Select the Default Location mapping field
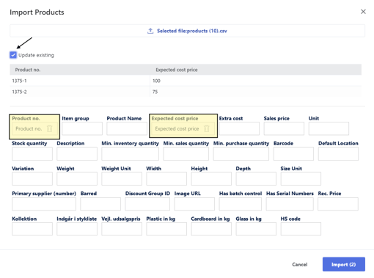This screenshot has width=374, height=278. click(x=338, y=154)
